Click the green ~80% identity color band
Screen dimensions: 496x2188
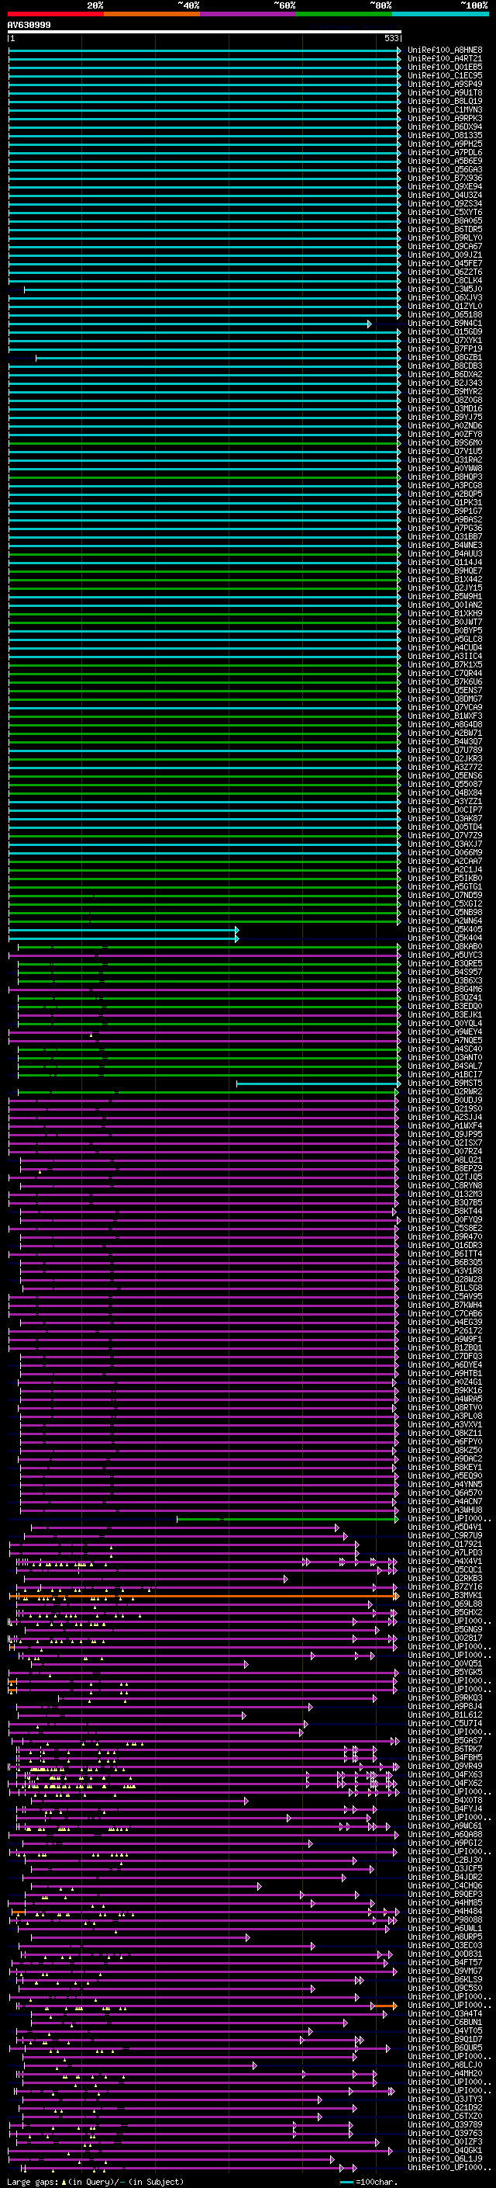344,15
